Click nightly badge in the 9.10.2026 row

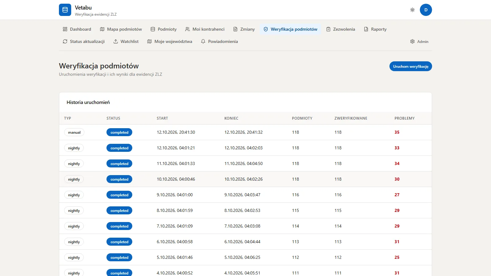(x=74, y=195)
